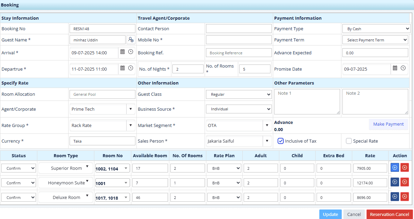Open the Arrival date calendar picker
Screen dimensions: 414x219
pos(123,52)
